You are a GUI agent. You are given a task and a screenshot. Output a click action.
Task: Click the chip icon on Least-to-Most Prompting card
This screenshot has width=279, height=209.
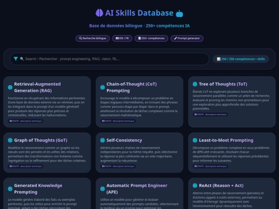point(195,140)
